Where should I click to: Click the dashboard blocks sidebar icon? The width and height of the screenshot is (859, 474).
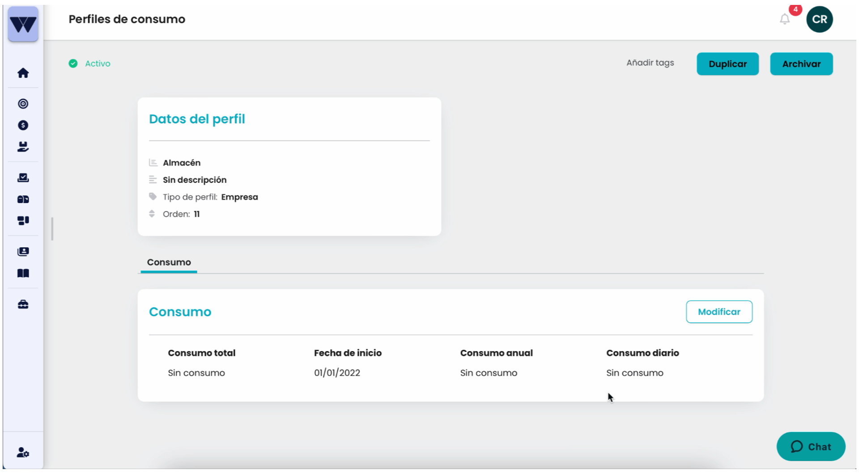pyautogui.click(x=23, y=220)
